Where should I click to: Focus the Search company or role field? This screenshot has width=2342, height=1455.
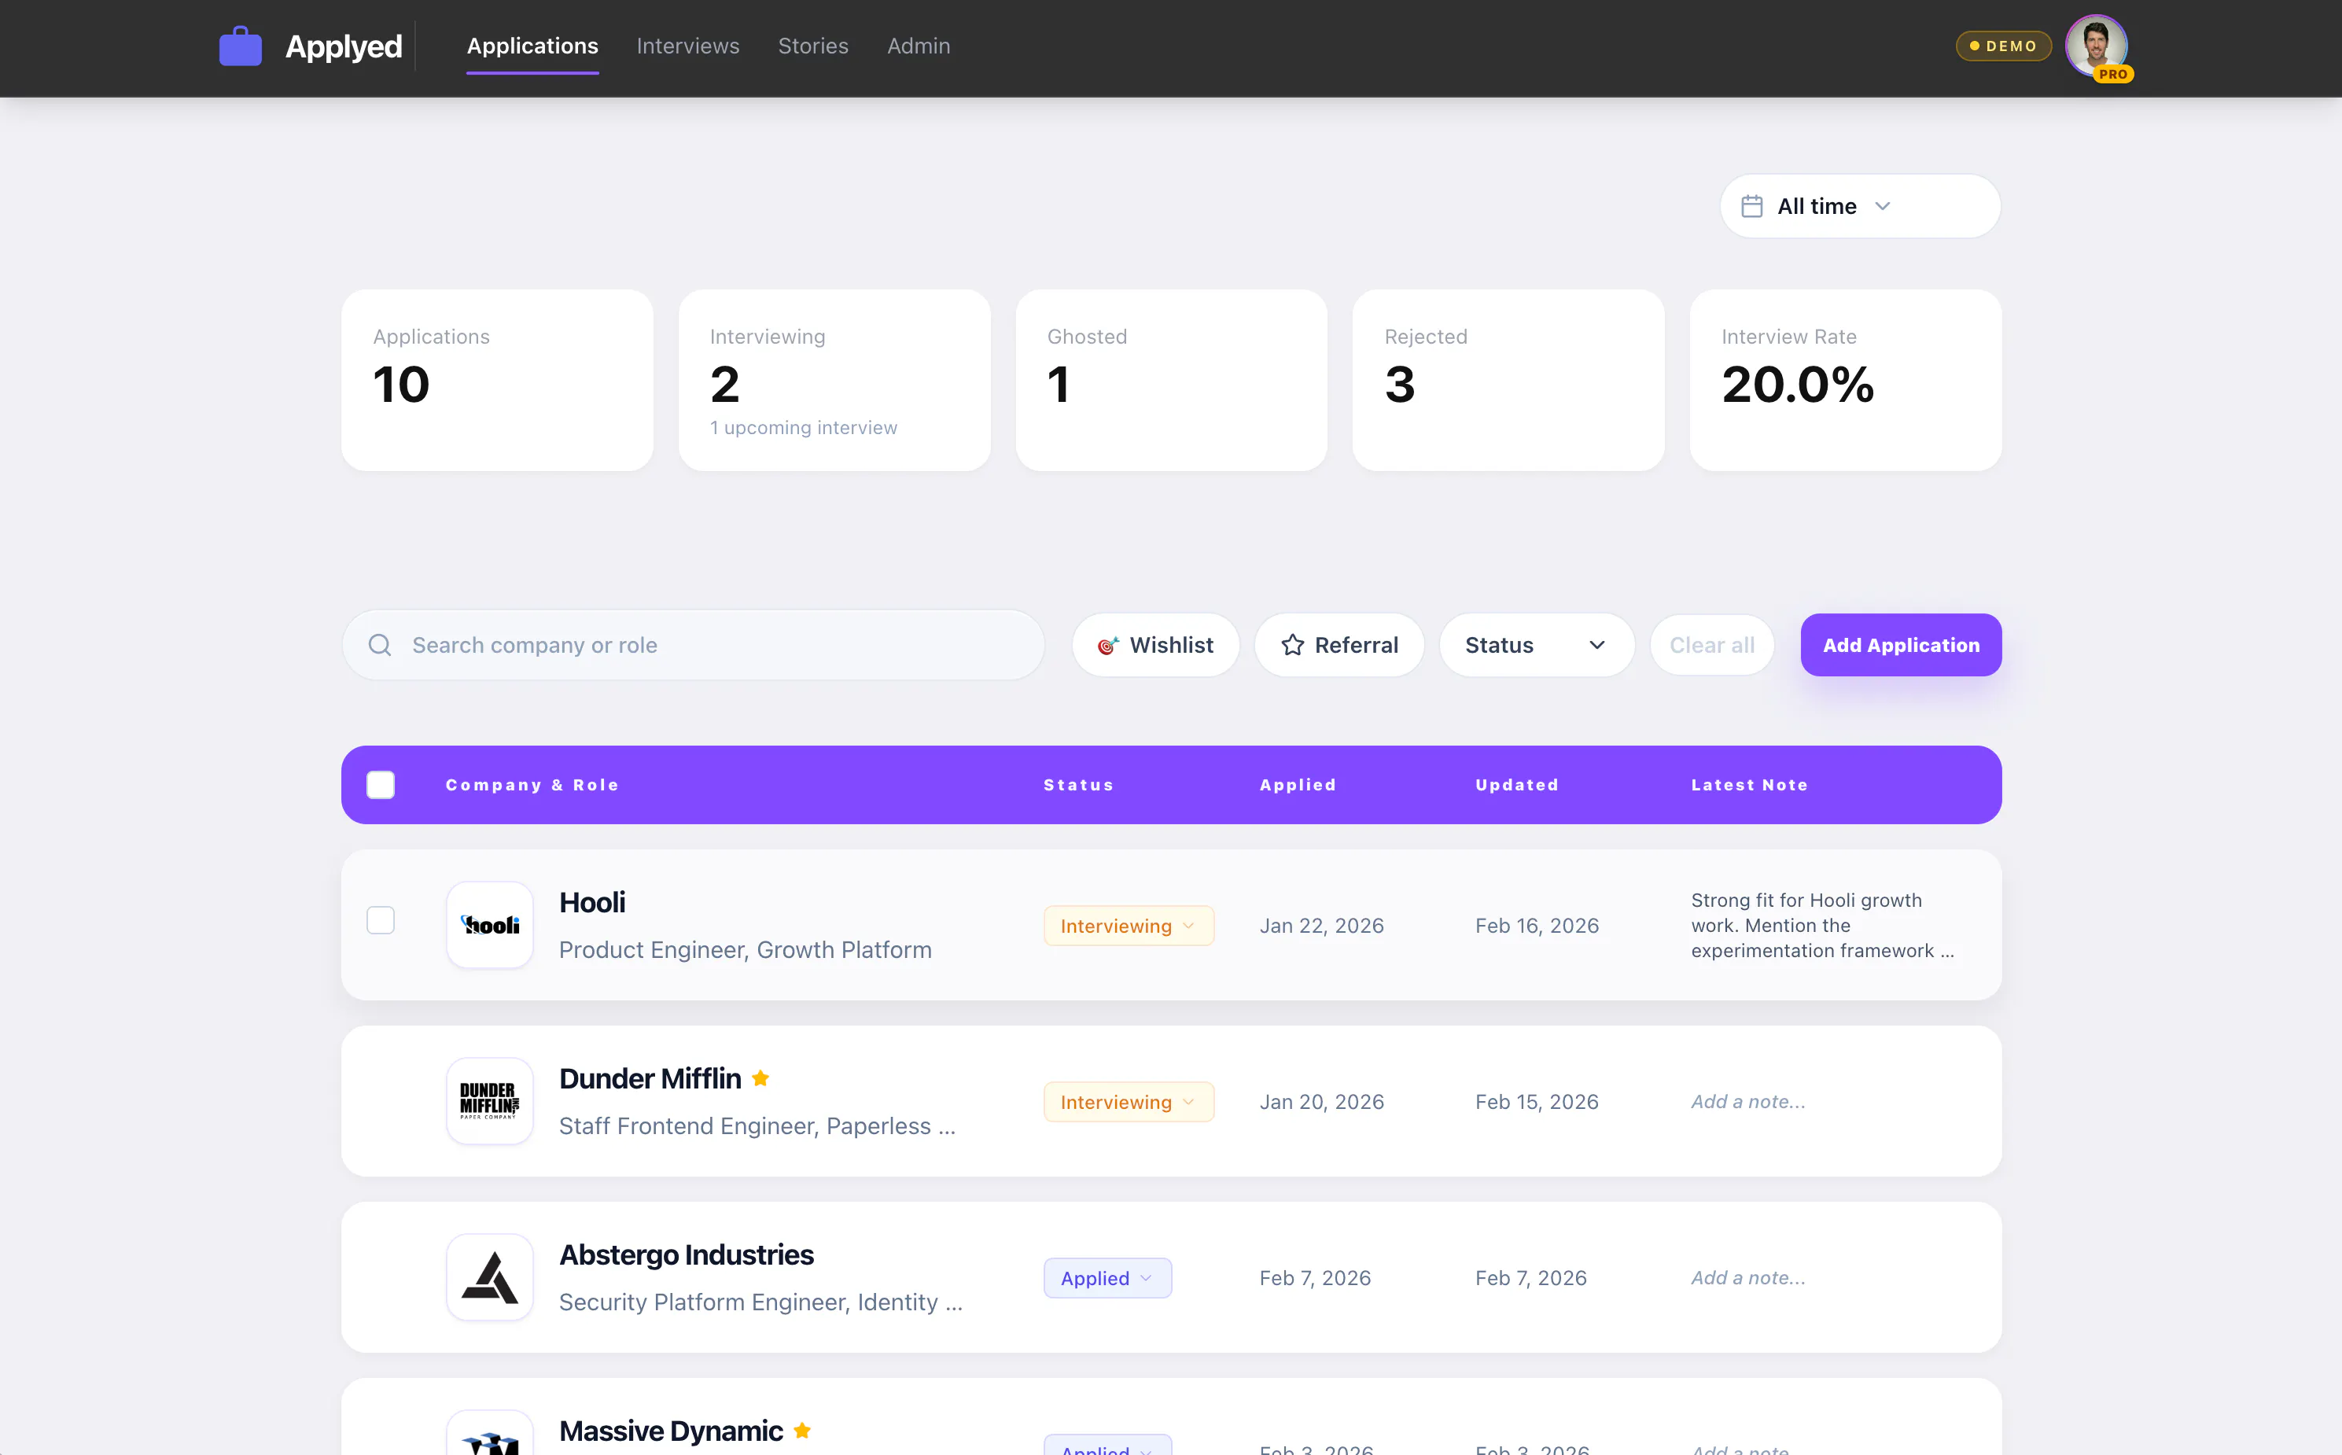pyautogui.click(x=693, y=645)
